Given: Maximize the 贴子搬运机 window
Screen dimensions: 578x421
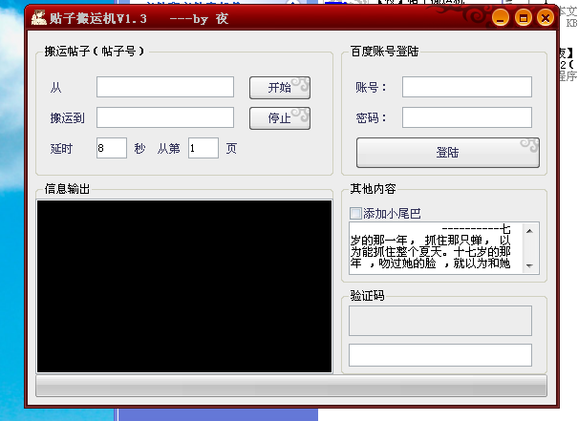Looking at the screenshot, I should click(x=524, y=17).
